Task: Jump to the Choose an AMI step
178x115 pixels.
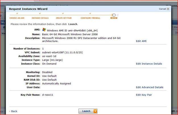Action: click(x=17, y=18)
